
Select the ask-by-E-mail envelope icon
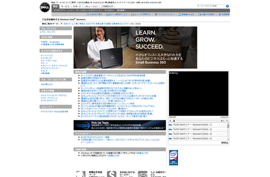(x=133, y=15)
